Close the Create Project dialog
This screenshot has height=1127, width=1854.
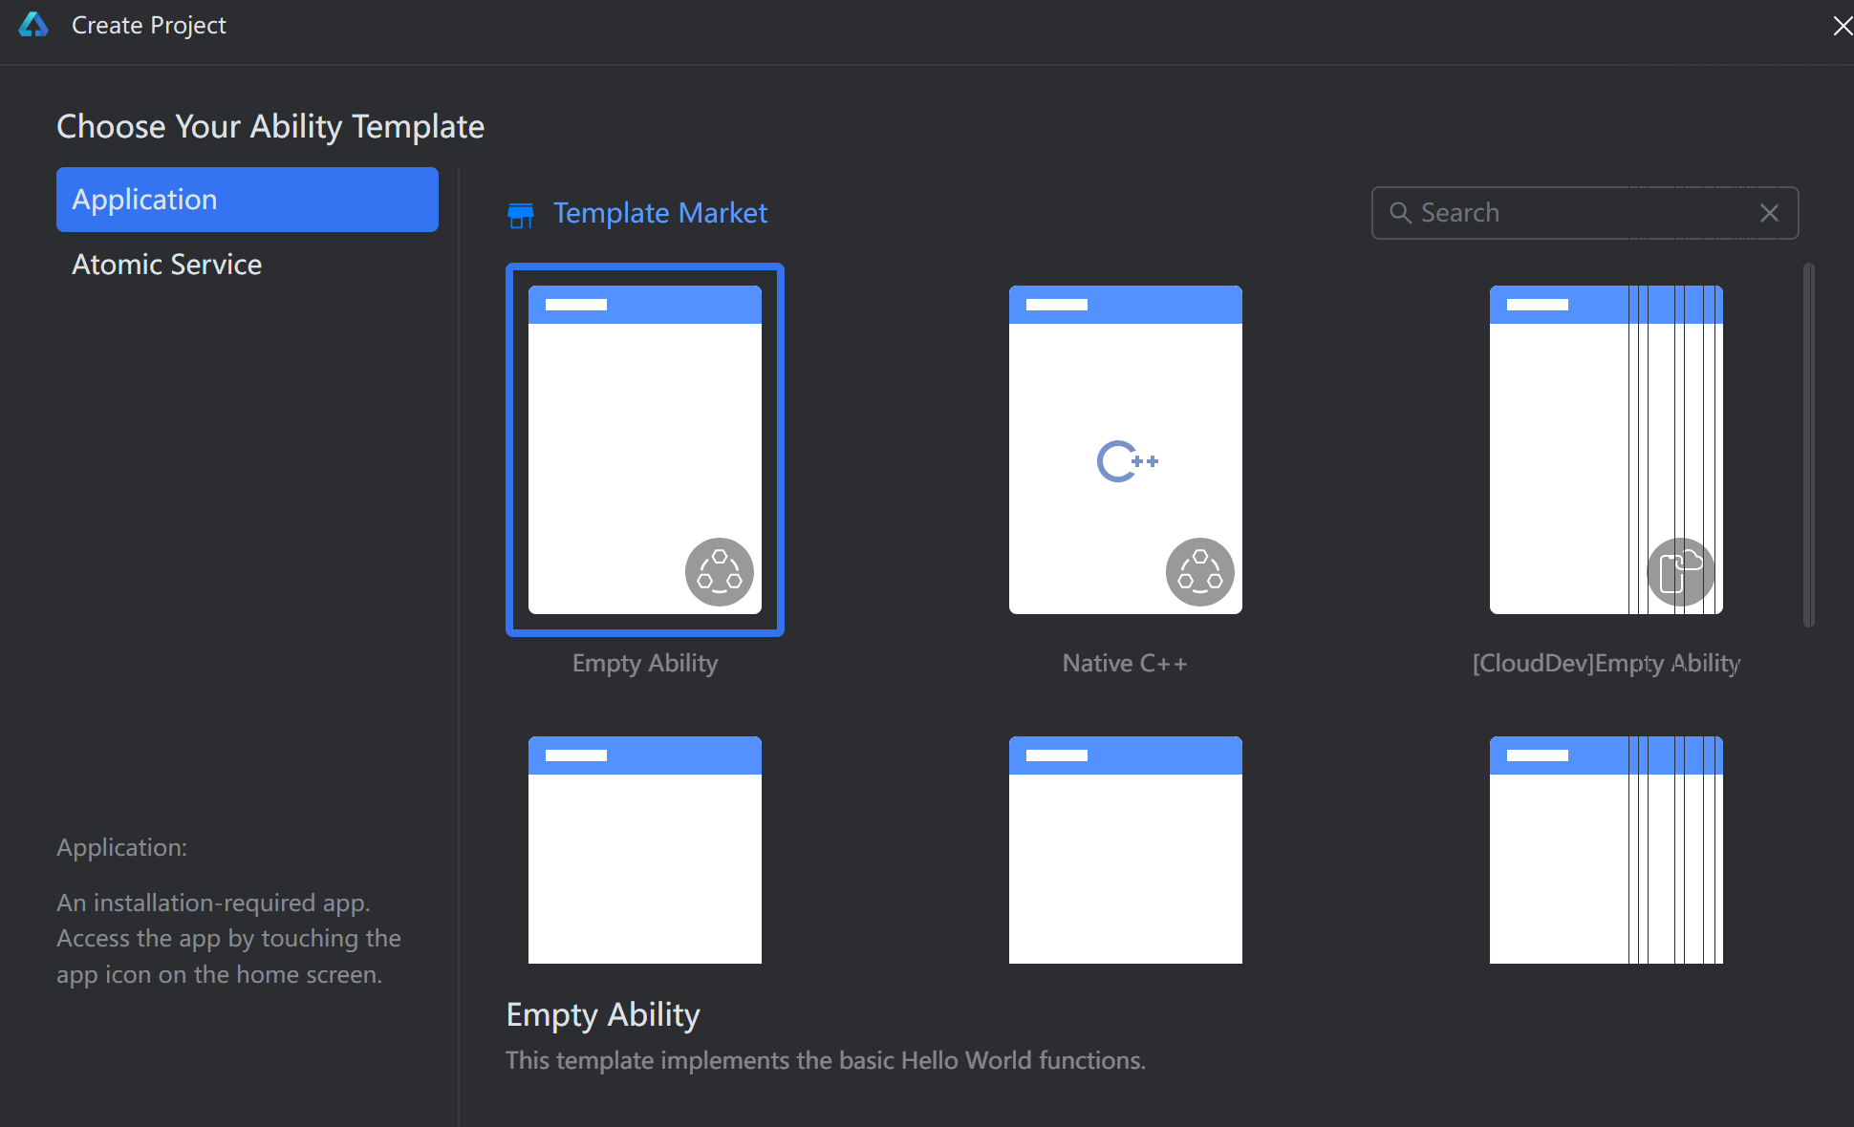pos(1842,26)
